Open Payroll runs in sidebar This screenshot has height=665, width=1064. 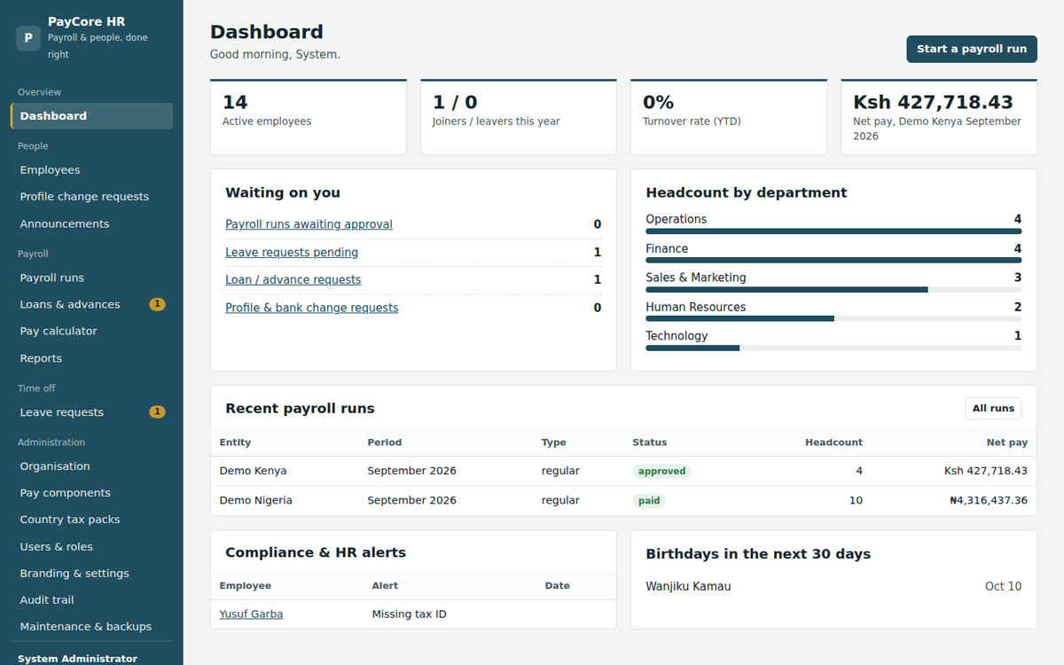[x=91, y=278]
